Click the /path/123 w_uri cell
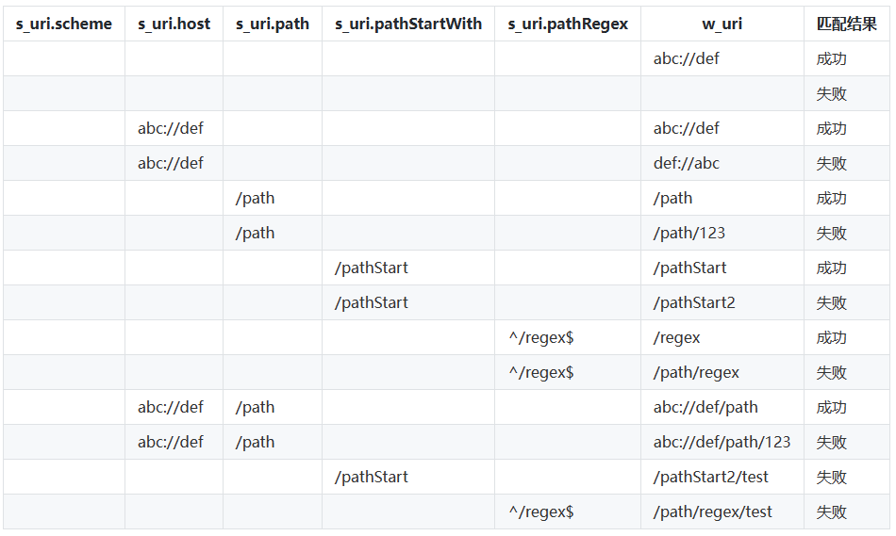The width and height of the screenshot is (896, 536). (x=722, y=233)
